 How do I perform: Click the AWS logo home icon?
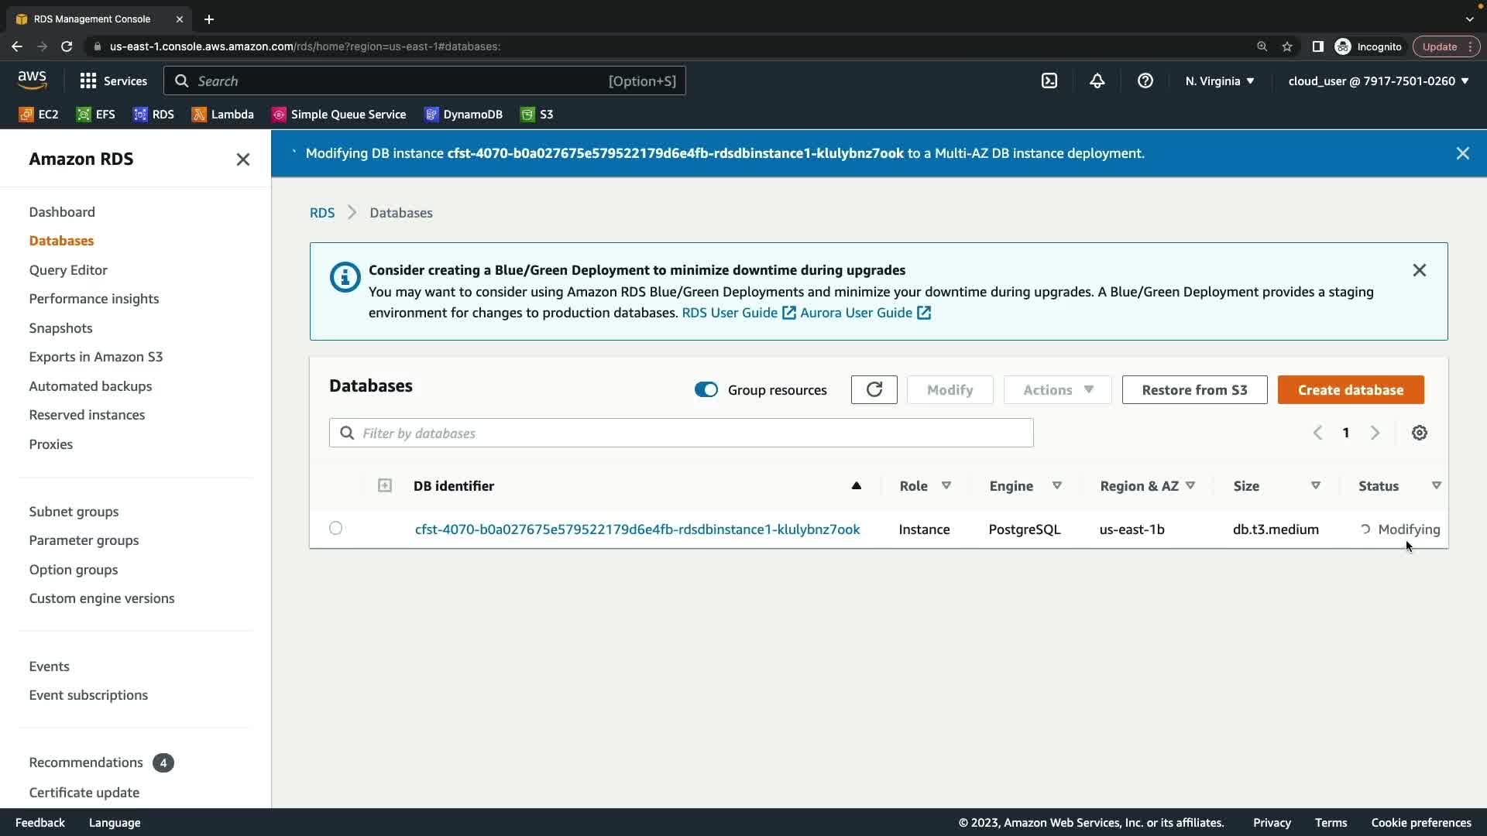pos(32,80)
